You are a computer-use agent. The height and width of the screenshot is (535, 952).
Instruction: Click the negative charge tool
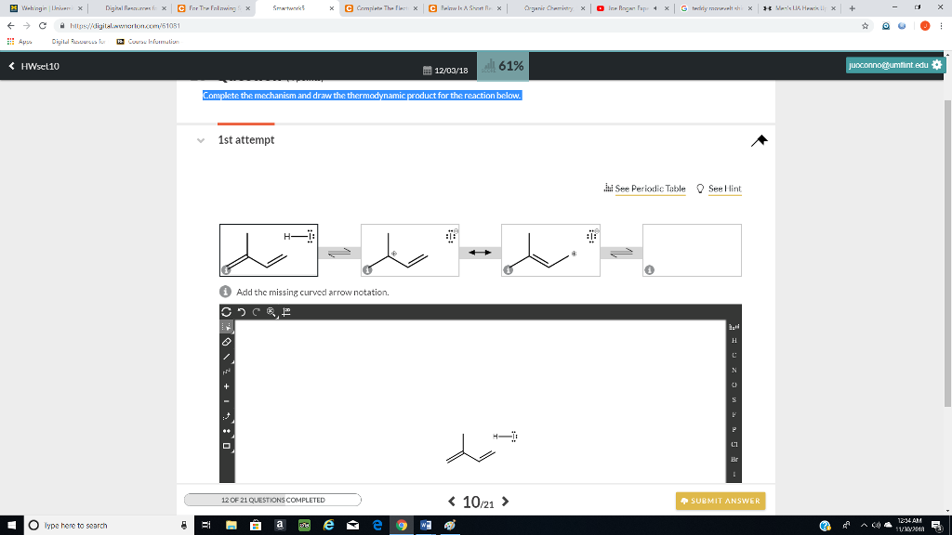point(225,398)
